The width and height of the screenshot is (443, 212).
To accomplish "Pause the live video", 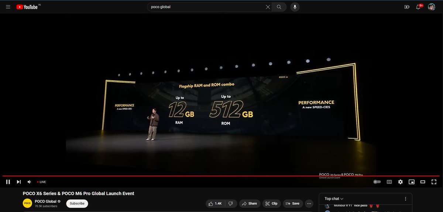I will 8,182.
